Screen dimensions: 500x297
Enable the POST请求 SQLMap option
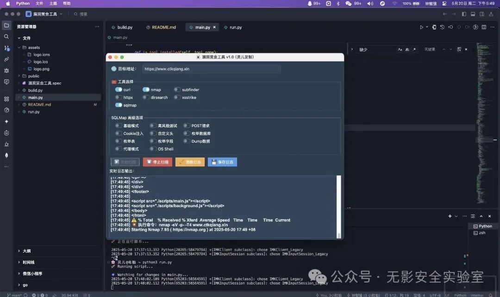(187, 126)
